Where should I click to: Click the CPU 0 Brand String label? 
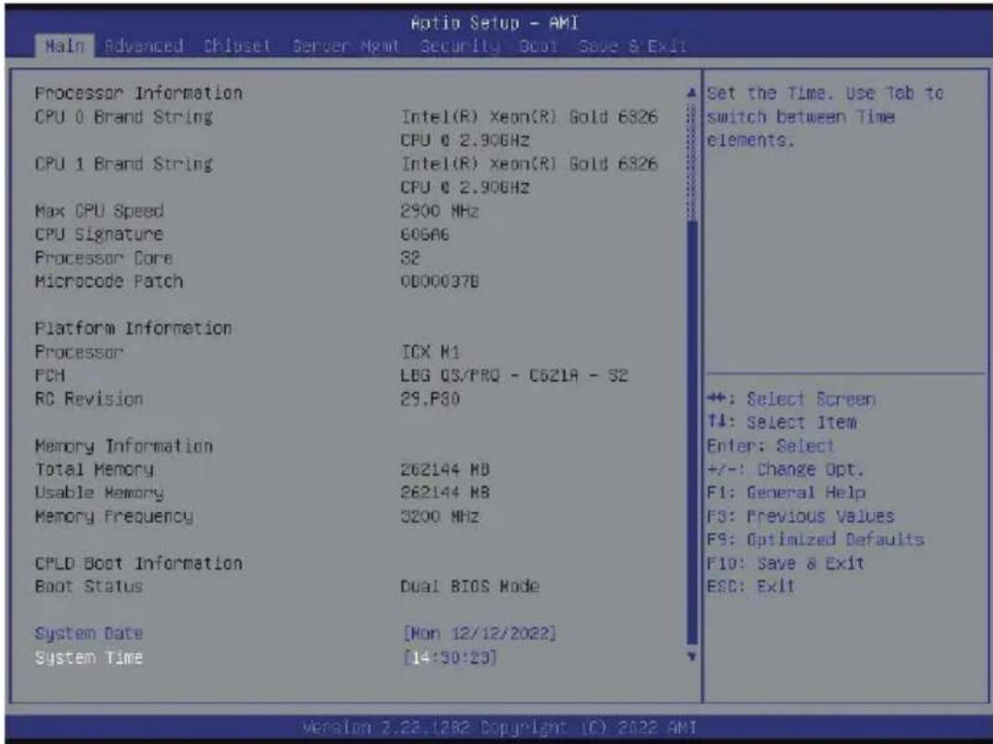point(124,116)
